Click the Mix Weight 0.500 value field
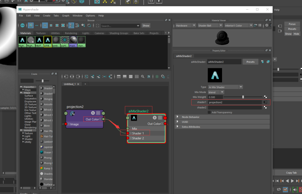Viewport: 302px width, 194px height. point(215,97)
